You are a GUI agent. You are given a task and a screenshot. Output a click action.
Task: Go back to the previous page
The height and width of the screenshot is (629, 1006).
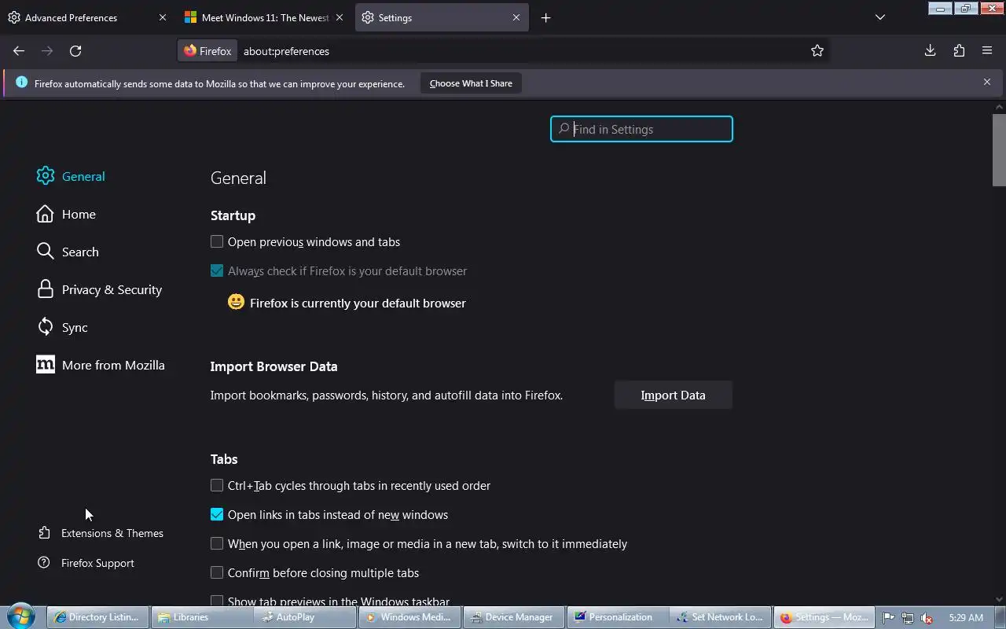click(x=19, y=51)
